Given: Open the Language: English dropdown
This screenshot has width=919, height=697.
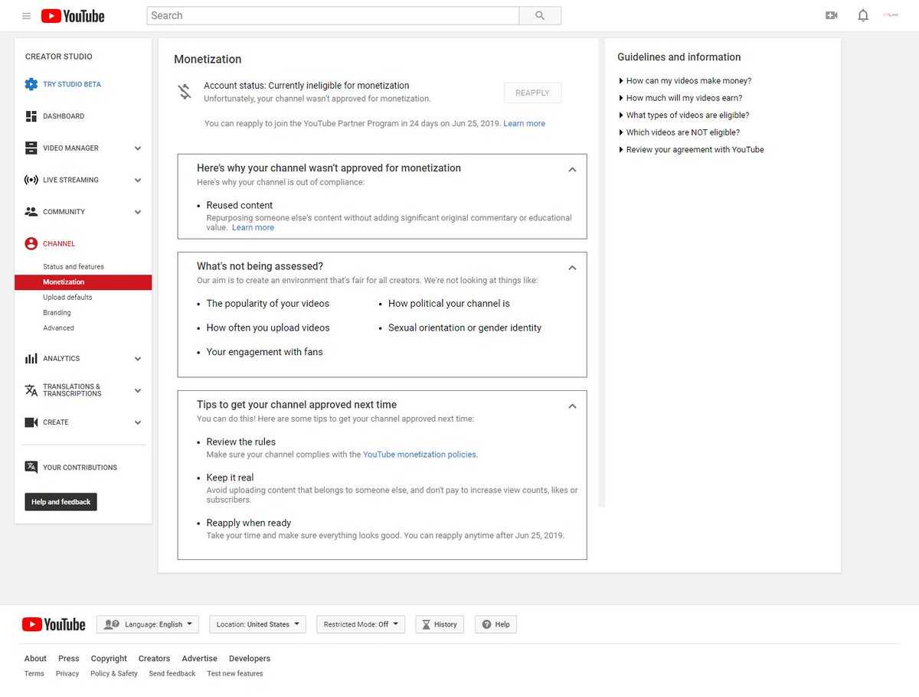Looking at the screenshot, I should point(148,624).
